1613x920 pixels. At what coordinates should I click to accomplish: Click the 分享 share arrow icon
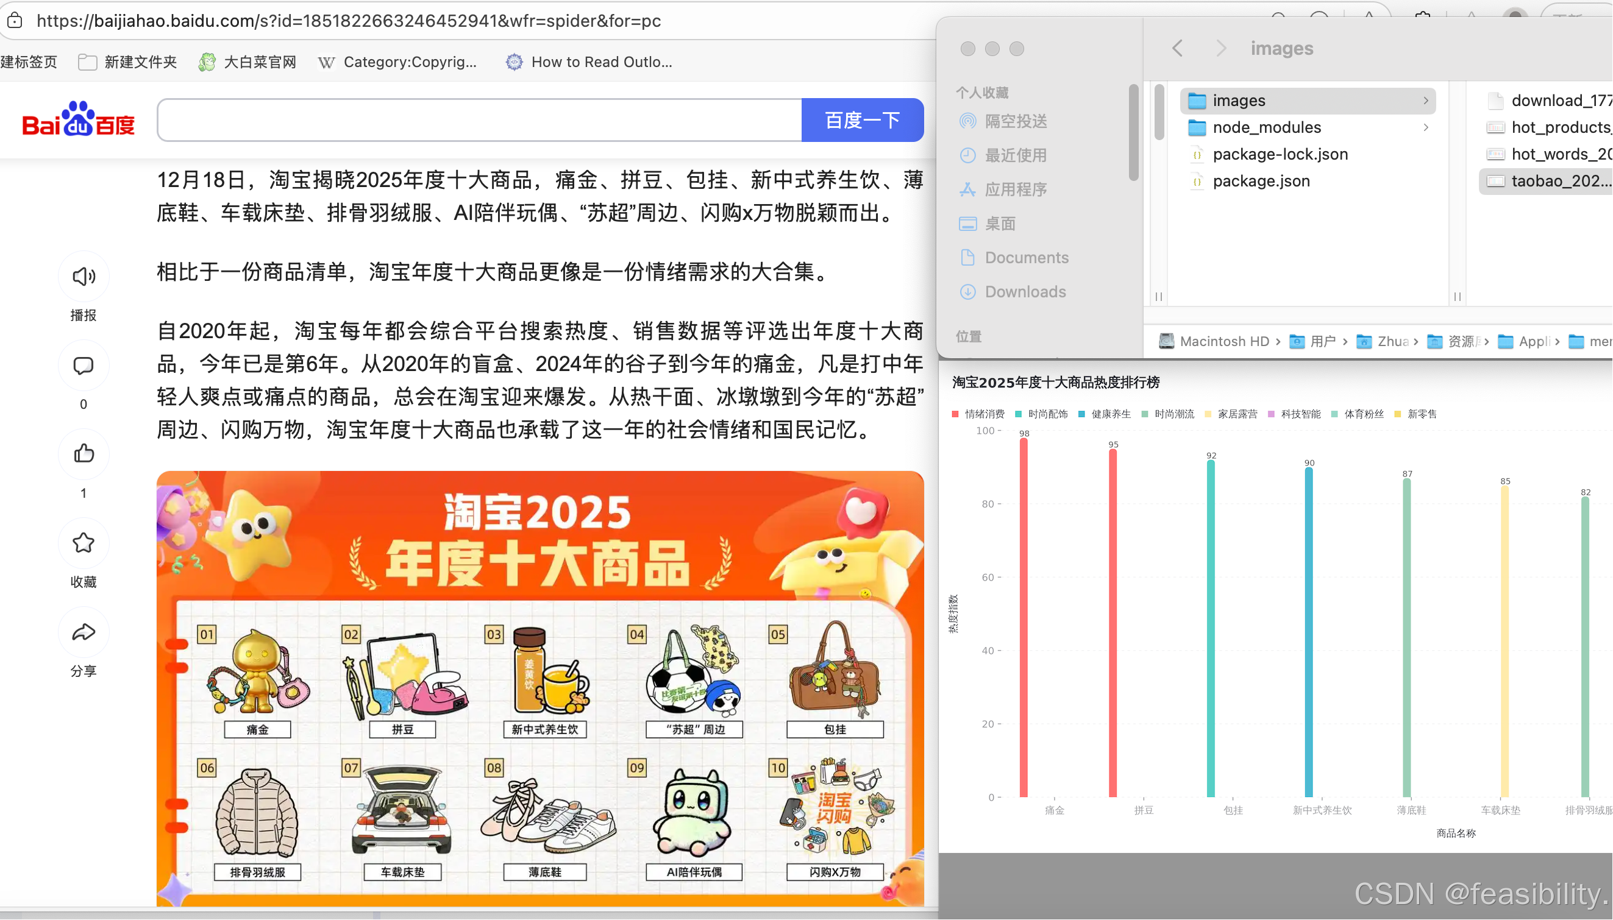click(x=84, y=632)
